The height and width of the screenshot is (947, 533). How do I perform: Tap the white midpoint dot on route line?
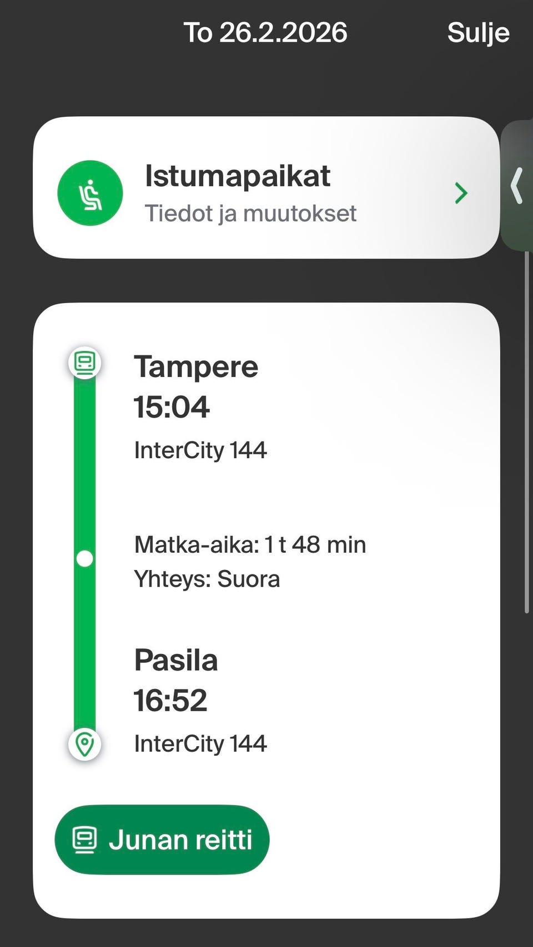coord(84,558)
